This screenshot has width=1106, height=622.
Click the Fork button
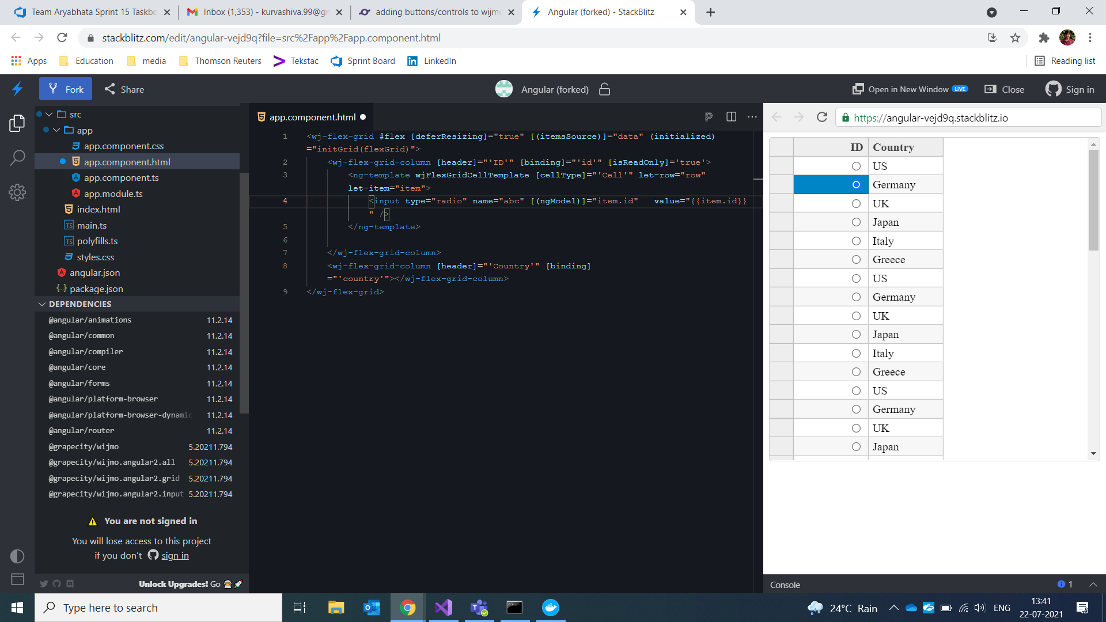[x=66, y=89]
